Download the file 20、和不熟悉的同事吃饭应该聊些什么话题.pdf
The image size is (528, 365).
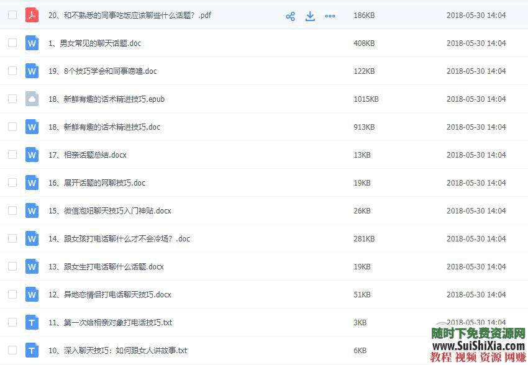[310, 16]
